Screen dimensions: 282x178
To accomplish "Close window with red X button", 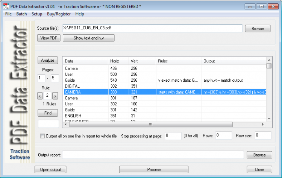I will coord(273,6).
